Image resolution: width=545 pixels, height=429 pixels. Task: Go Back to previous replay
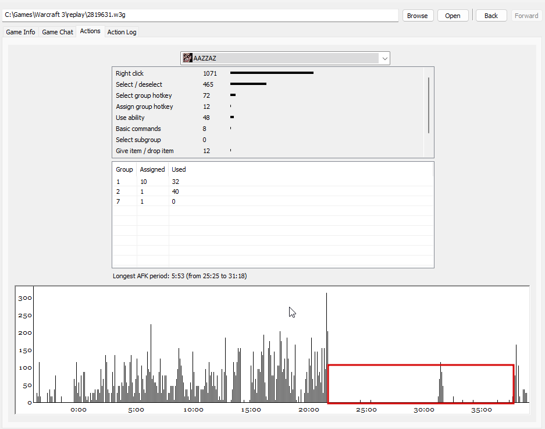pyautogui.click(x=491, y=16)
